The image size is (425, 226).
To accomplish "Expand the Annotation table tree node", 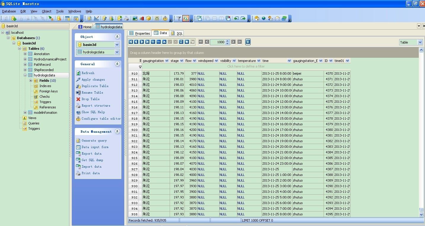I will (25, 54).
